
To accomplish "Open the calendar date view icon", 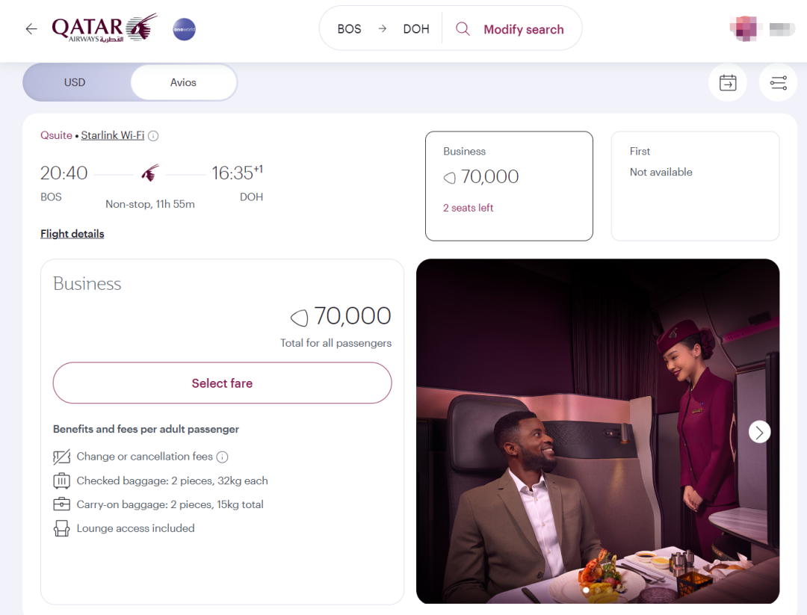I will coord(727,83).
